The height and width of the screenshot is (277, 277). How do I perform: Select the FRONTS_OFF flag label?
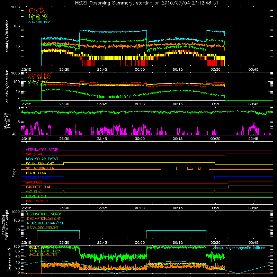pos(37,196)
